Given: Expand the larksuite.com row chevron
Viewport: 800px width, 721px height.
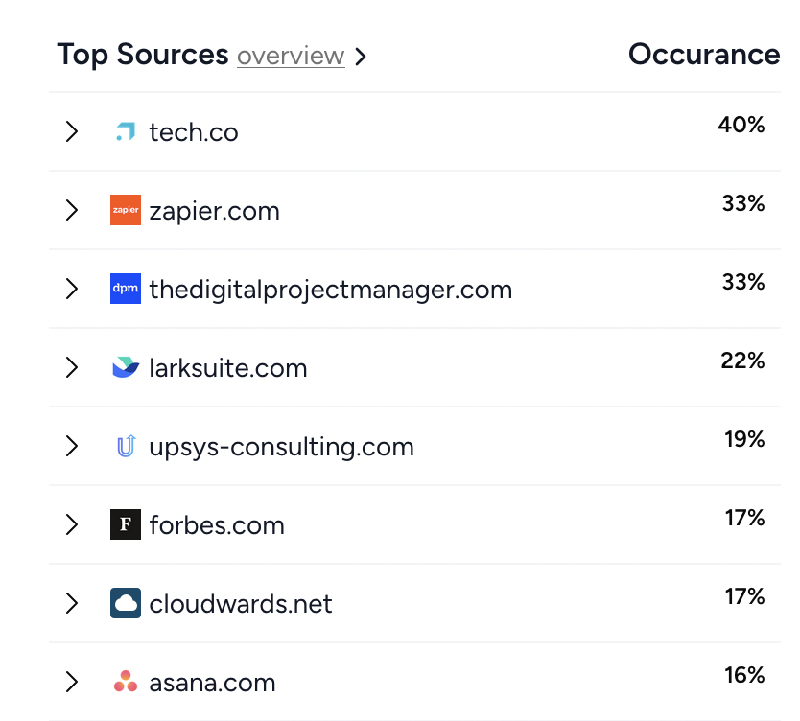Looking at the screenshot, I should pos(72,367).
